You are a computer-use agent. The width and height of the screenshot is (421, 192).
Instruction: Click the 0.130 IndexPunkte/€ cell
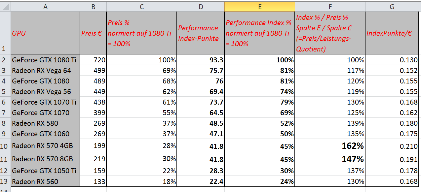tap(392, 60)
